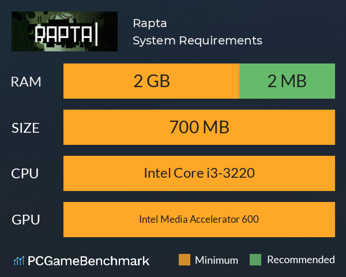This screenshot has height=277, width=346.
Task: Click the PCGameBenchmark brand name
Action: pos(88,261)
